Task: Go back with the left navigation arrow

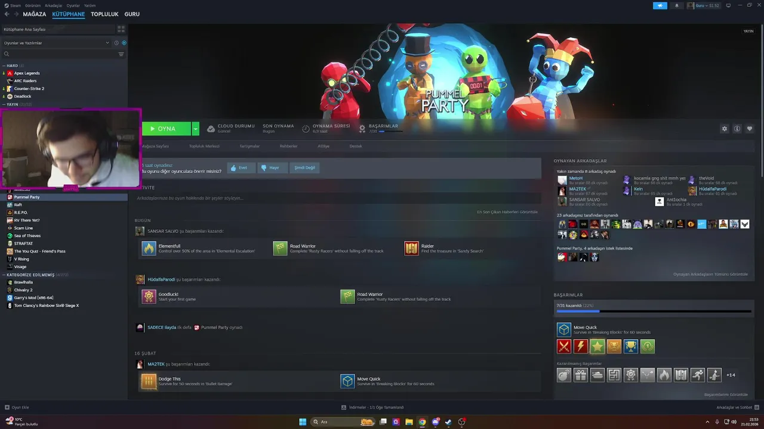Action: (x=7, y=14)
